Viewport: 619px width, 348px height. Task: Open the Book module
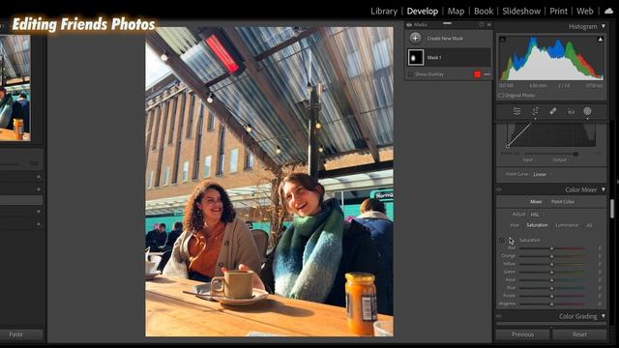(484, 11)
